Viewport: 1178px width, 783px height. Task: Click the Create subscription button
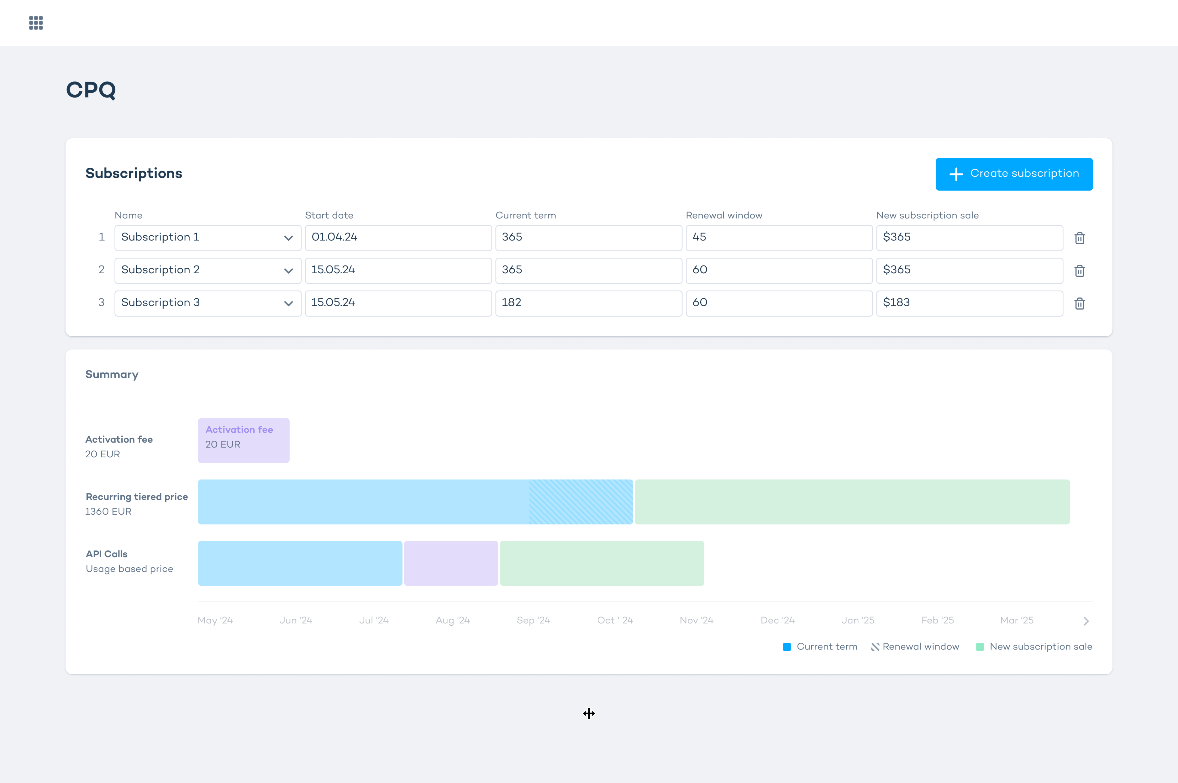pos(1014,174)
